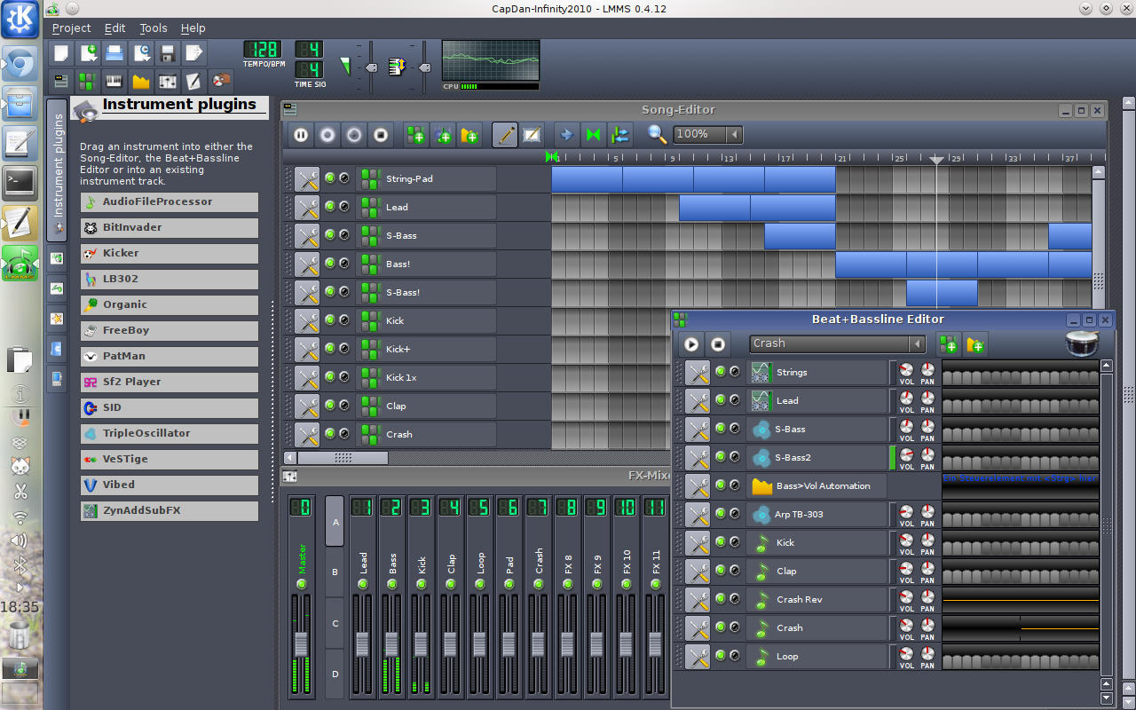
Task: Stop playback in Beat+Bassline Editor
Action: (718, 343)
